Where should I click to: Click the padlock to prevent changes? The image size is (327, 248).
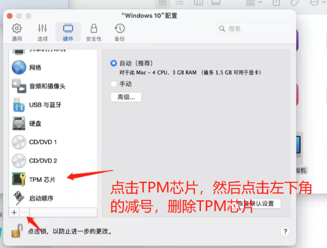coord(17,231)
